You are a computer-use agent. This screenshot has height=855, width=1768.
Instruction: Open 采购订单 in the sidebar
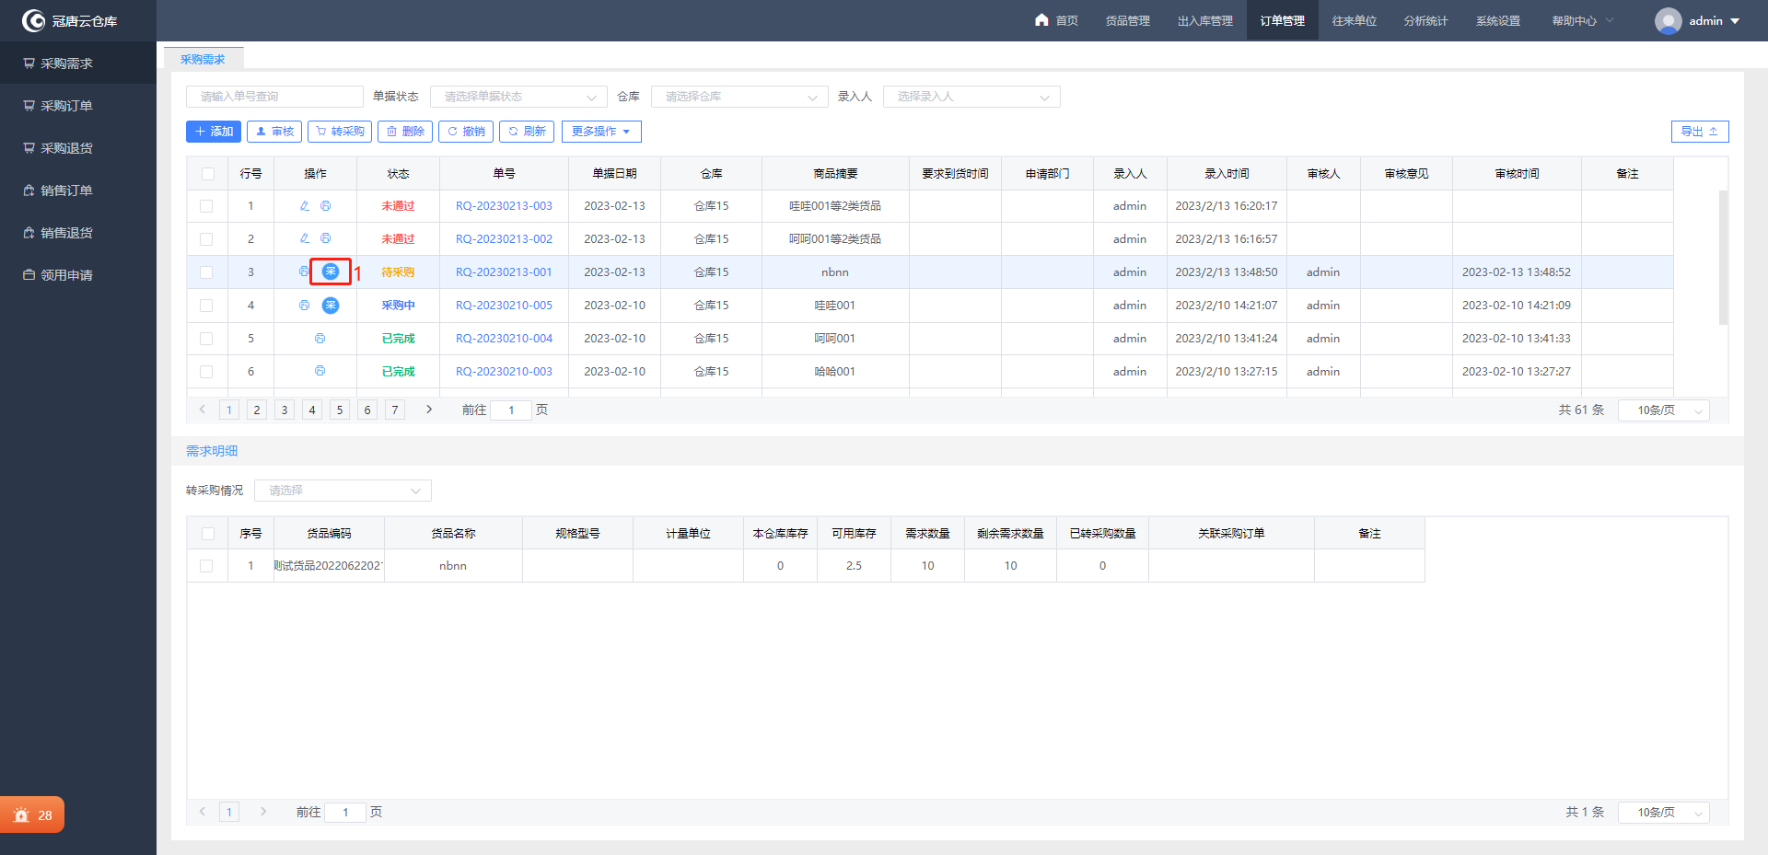[x=78, y=106]
